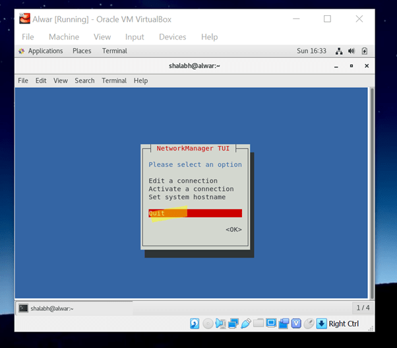Click the hard disk activity icon in status bar
The image size is (397, 348).
pos(195,324)
